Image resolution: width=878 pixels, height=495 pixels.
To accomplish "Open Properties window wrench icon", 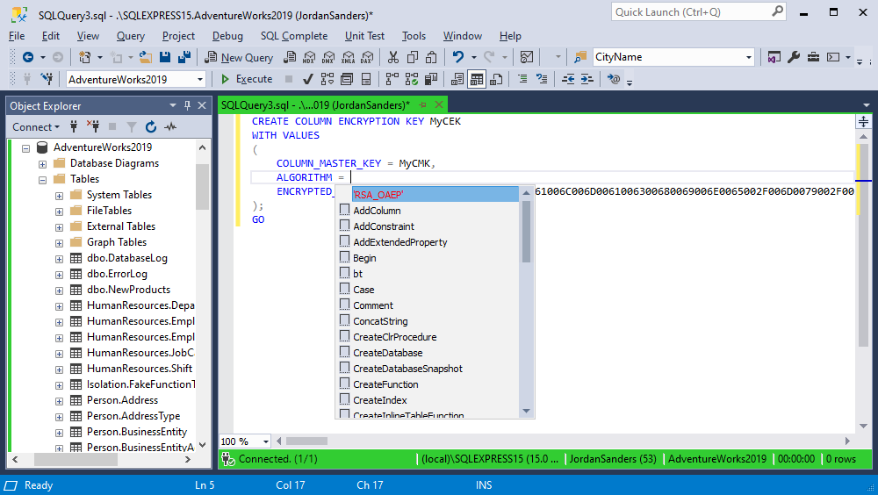I will click(794, 57).
